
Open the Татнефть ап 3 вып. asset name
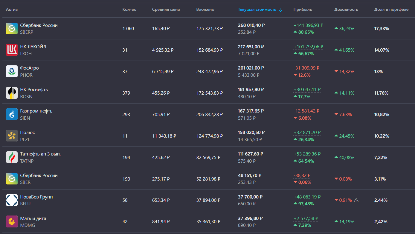coord(40,154)
